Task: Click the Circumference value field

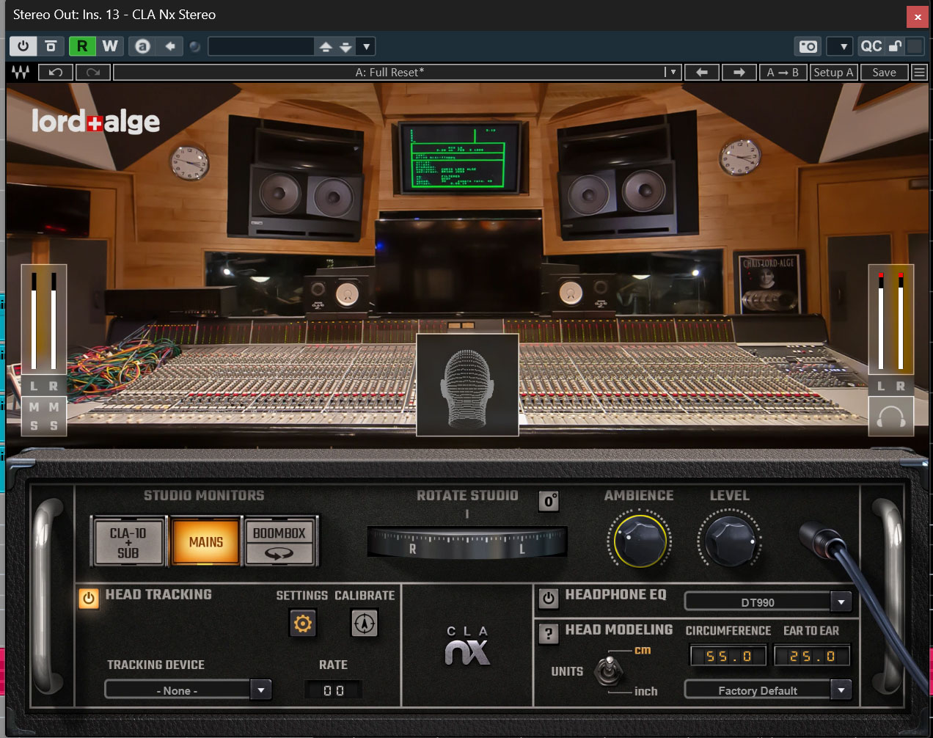Action: (x=728, y=656)
